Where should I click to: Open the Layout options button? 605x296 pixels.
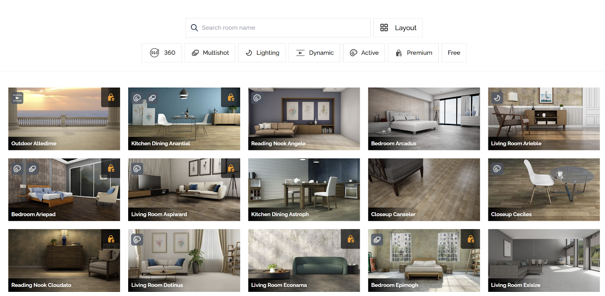click(398, 28)
